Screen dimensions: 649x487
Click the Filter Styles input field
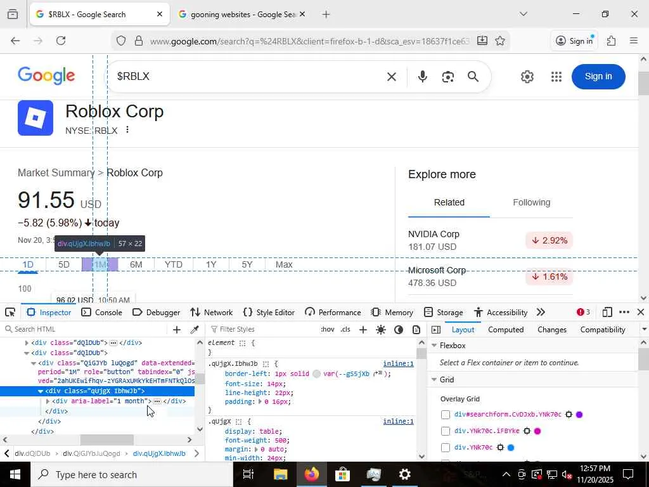pos(263,330)
